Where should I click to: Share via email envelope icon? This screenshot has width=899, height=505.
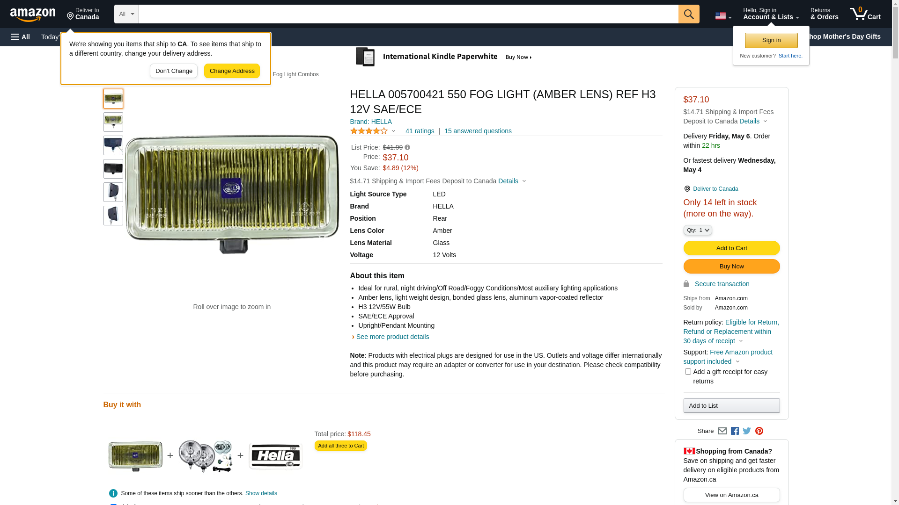tap(722, 431)
